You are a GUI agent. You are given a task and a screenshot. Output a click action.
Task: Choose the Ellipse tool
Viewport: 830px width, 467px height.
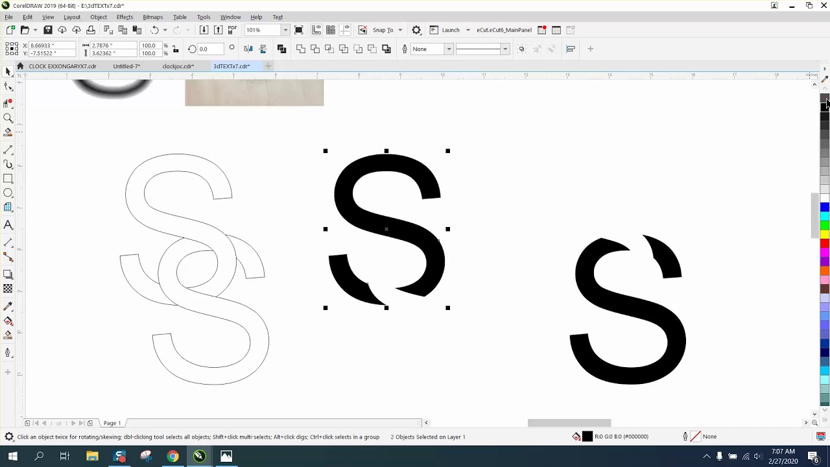8,193
